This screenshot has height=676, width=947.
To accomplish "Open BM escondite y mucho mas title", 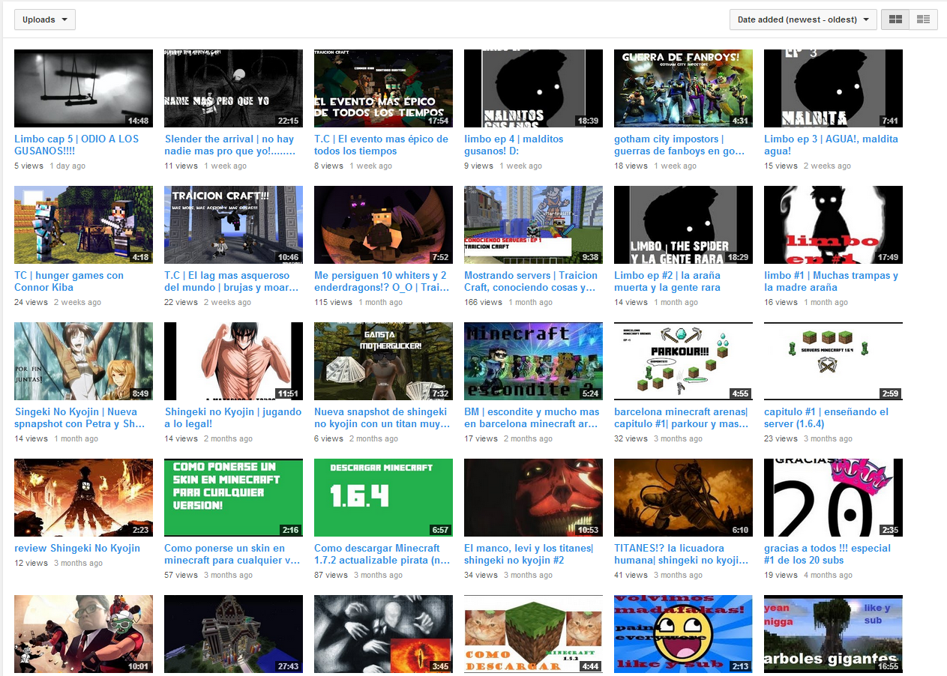I will pos(532,417).
